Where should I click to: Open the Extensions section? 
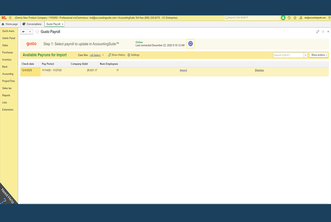pos(8,110)
